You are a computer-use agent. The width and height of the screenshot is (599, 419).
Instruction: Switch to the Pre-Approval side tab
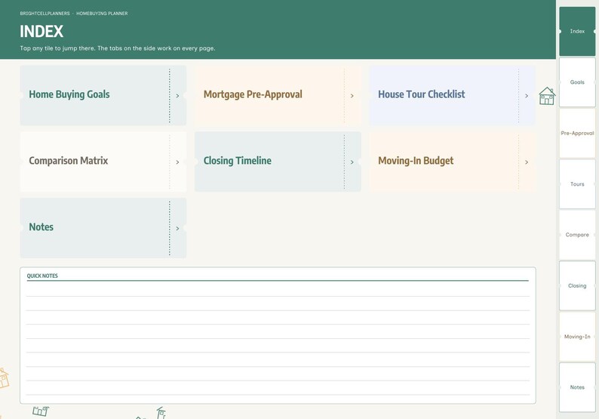(x=577, y=133)
